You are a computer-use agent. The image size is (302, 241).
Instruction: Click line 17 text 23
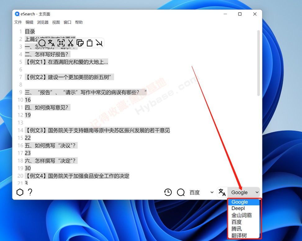(x=28, y=153)
